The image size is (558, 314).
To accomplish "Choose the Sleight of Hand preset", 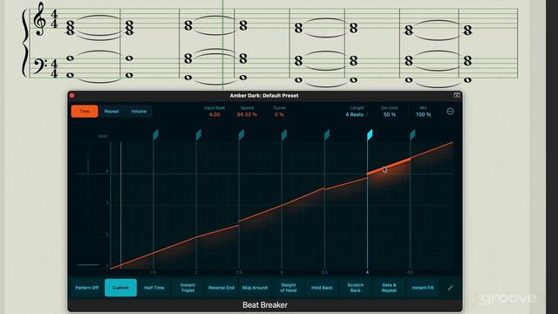I will (289, 288).
